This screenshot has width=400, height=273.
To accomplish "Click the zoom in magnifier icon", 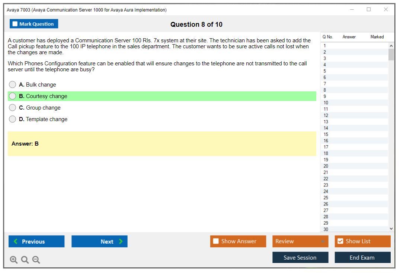I will [14, 260].
